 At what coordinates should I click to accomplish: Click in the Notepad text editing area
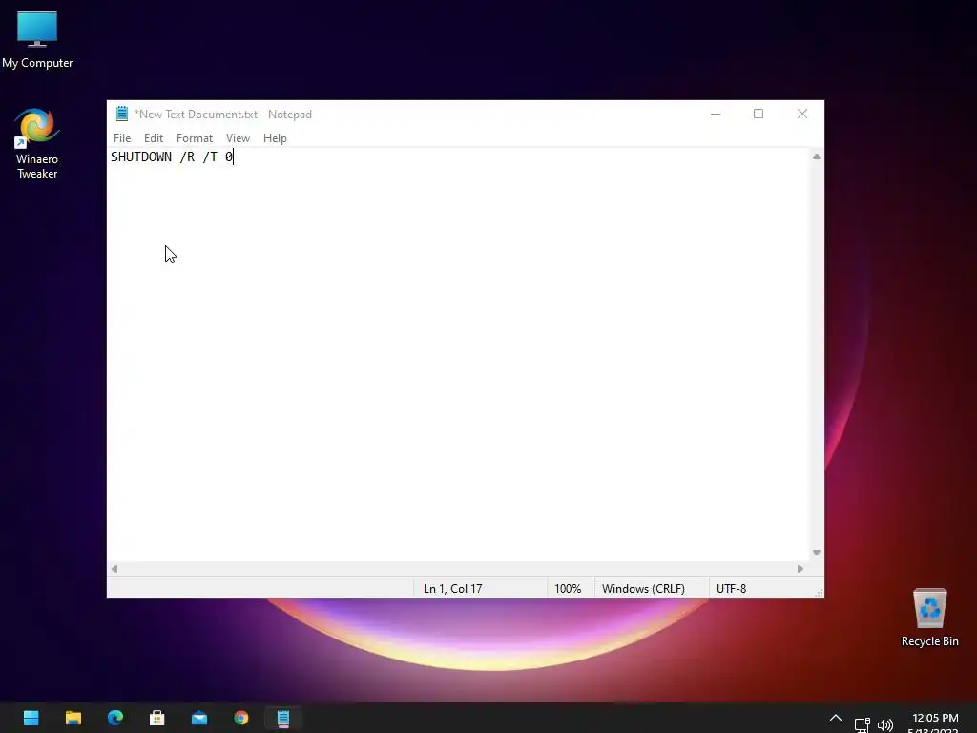pos(459,355)
